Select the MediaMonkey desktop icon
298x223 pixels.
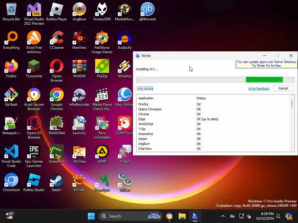(125, 12)
